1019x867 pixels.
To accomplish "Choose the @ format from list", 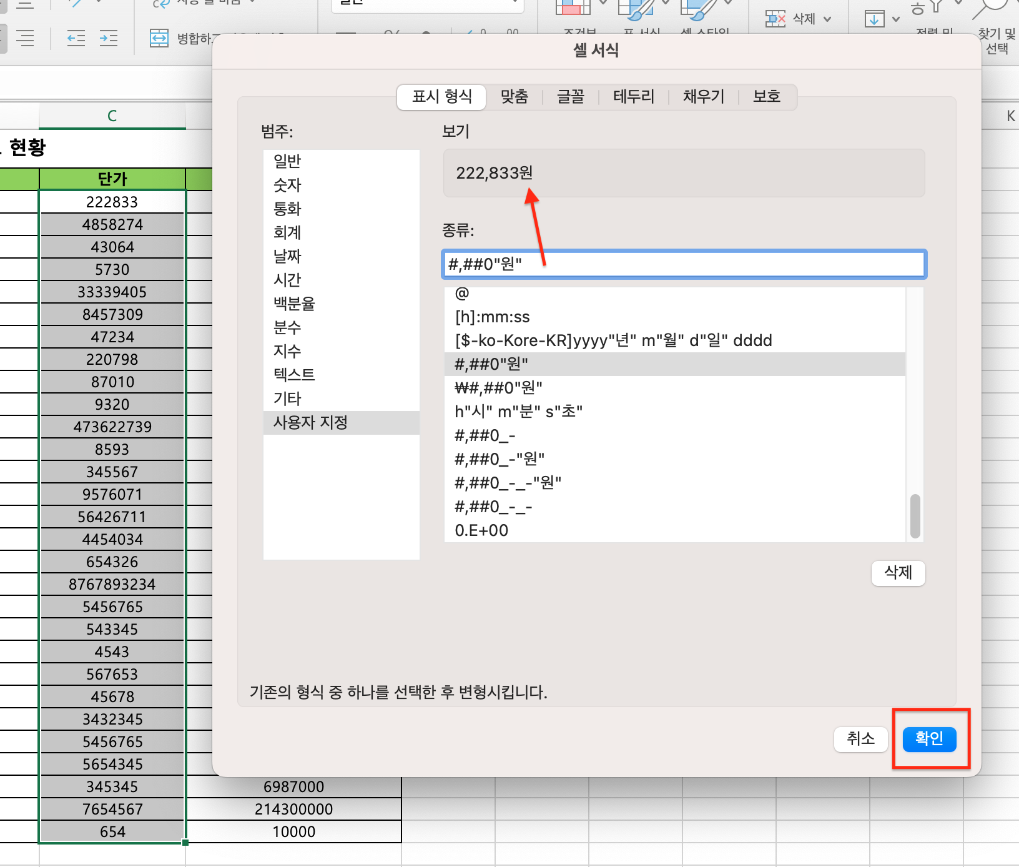I will (x=675, y=294).
